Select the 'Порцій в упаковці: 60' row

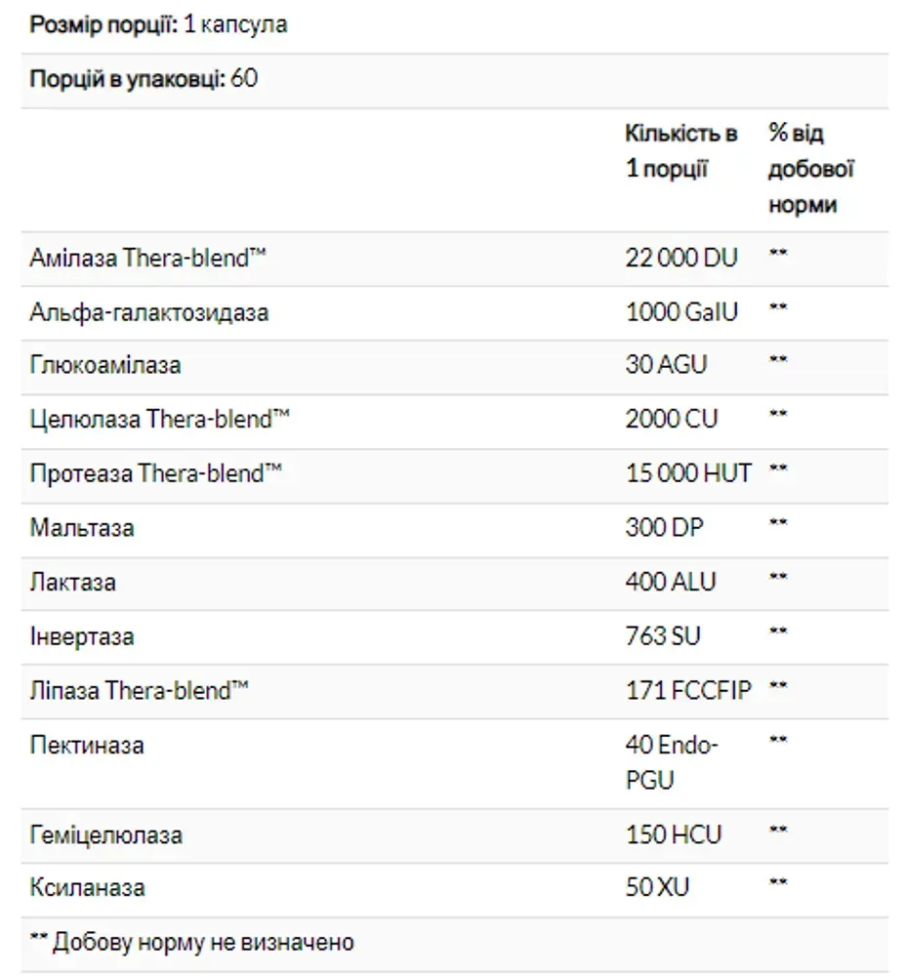(x=454, y=81)
